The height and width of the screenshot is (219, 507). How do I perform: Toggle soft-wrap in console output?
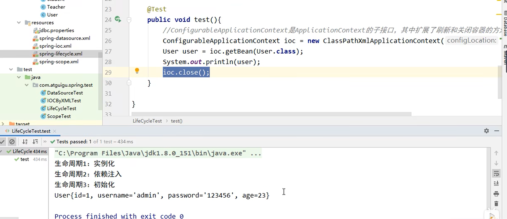(496, 174)
